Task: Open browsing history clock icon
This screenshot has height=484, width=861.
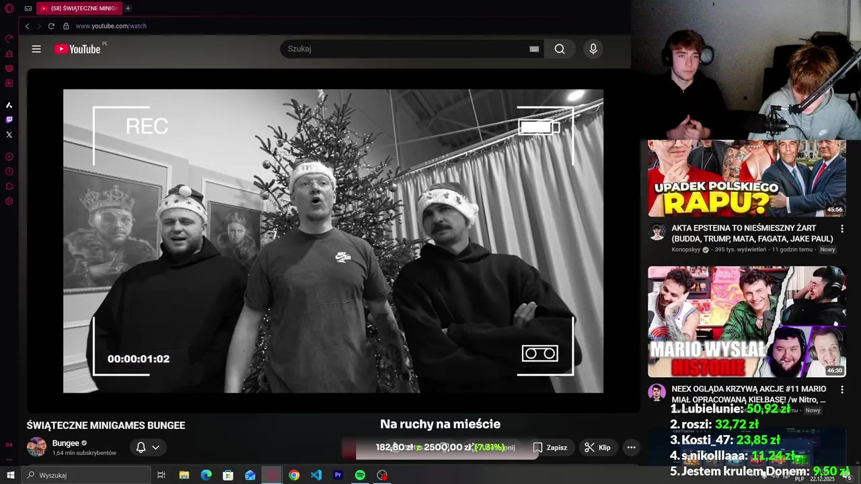Action: pos(9,171)
